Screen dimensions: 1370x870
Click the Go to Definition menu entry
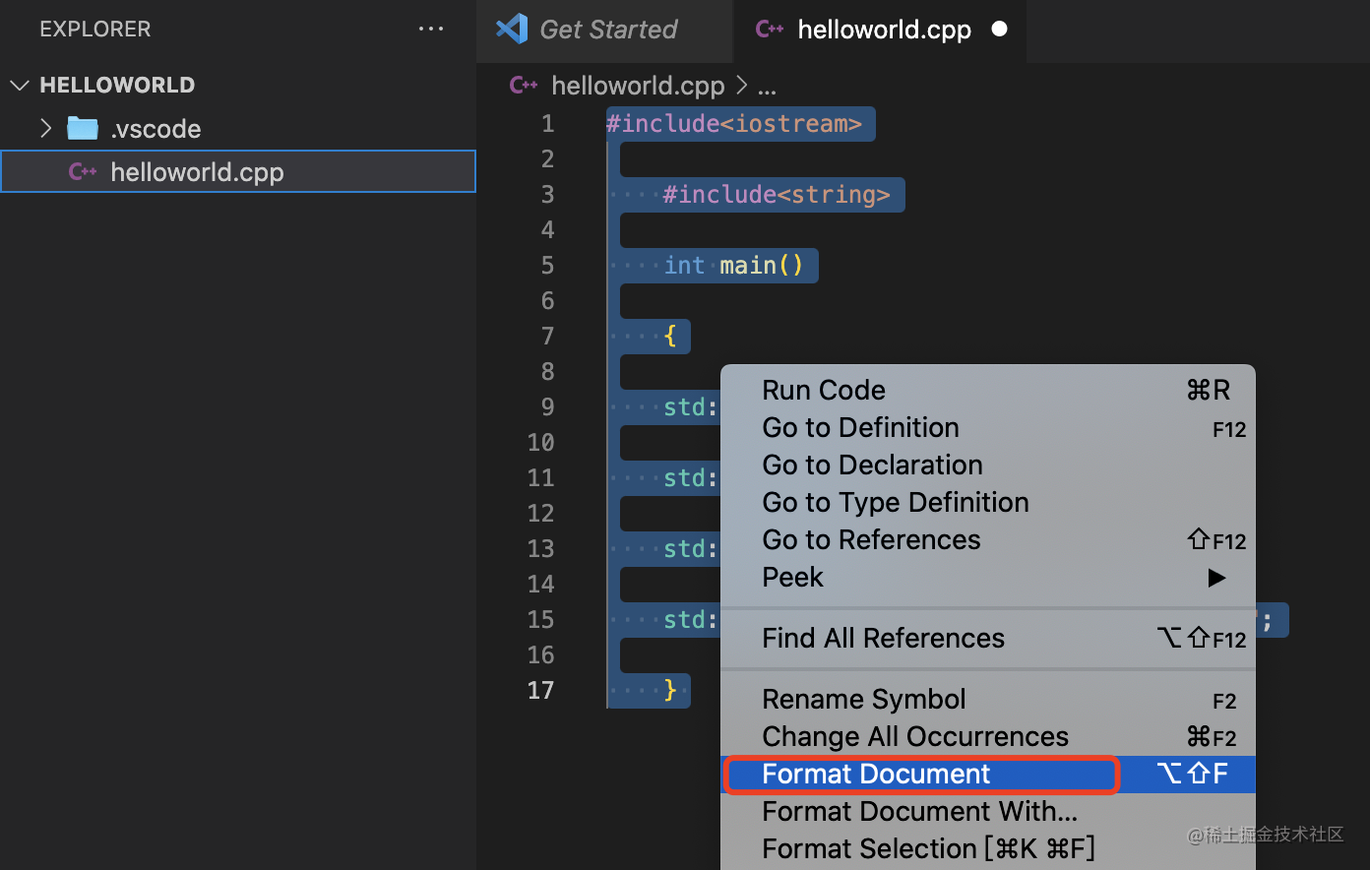(859, 427)
